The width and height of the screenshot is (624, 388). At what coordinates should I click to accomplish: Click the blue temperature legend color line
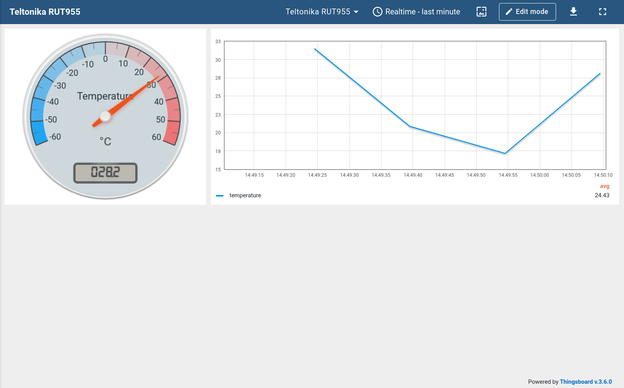click(220, 196)
